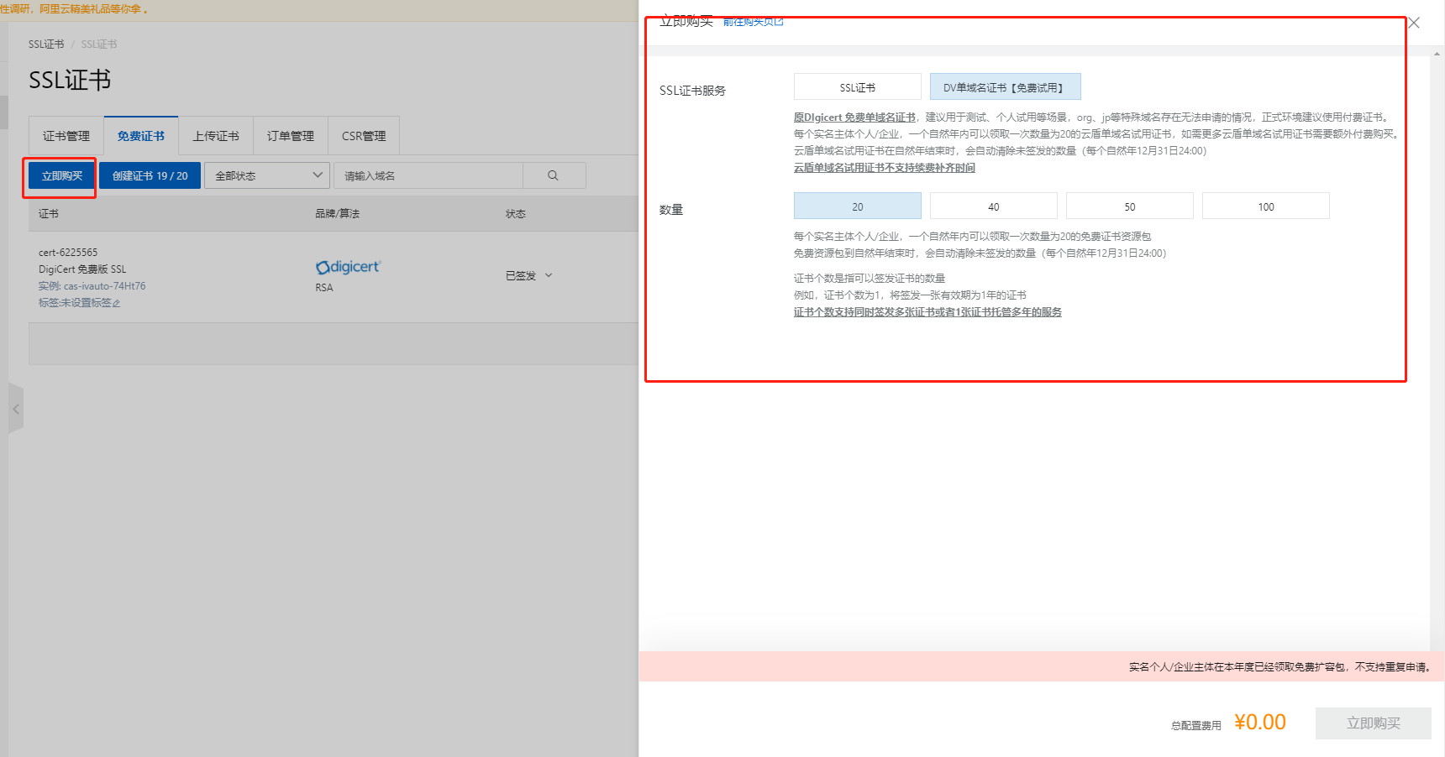The width and height of the screenshot is (1445, 757).
Task: Open the 全部状态 status dropdown
Action: tap(267, 175)
